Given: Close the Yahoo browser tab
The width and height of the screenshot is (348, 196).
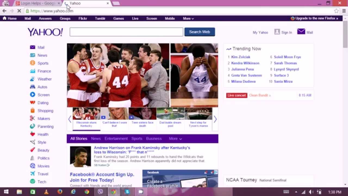Looking at the screenshot, I should pos(108,3).
